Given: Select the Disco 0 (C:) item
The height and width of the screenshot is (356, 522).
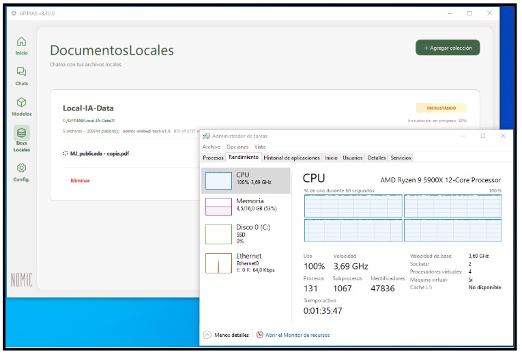Looking at the screenshot, I should 246,233.
